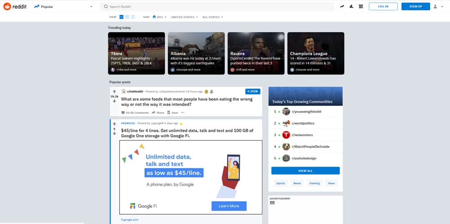The image size is (450, 224).
Task: Open the Hot sort dropdown
Action: tap(160, 17)
